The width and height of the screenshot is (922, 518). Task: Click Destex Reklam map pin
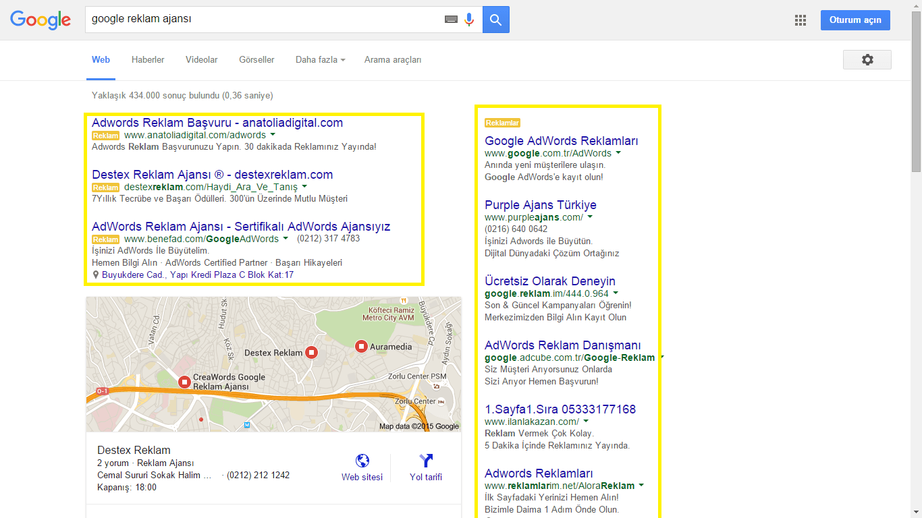[311, 352]
